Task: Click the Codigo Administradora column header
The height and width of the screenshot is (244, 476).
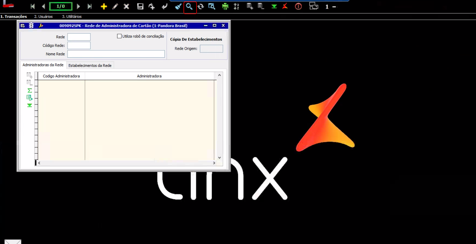Action: (61, 76)
